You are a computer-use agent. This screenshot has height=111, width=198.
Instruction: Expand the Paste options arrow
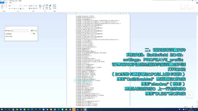[2, 9]
